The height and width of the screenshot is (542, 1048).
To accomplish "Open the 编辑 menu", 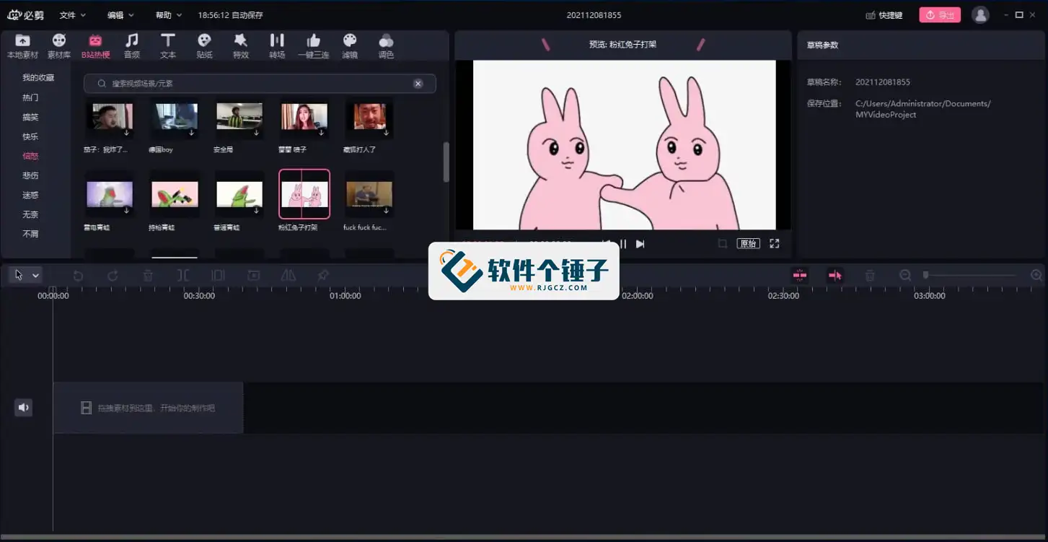I will tap(115, 14).
